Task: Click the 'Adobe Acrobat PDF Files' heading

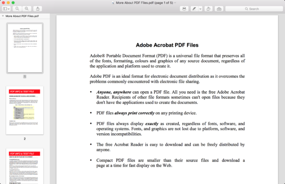Action: 167,45
